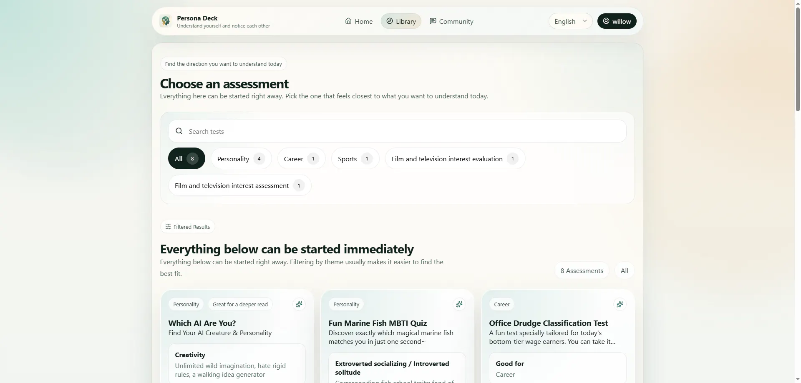Click the All badge beside 8 Assessments
The width and height of the screenshot is (801, 383).
coord(625,270)
